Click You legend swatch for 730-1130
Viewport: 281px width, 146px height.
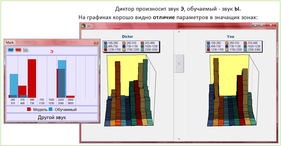coord(227,46)
